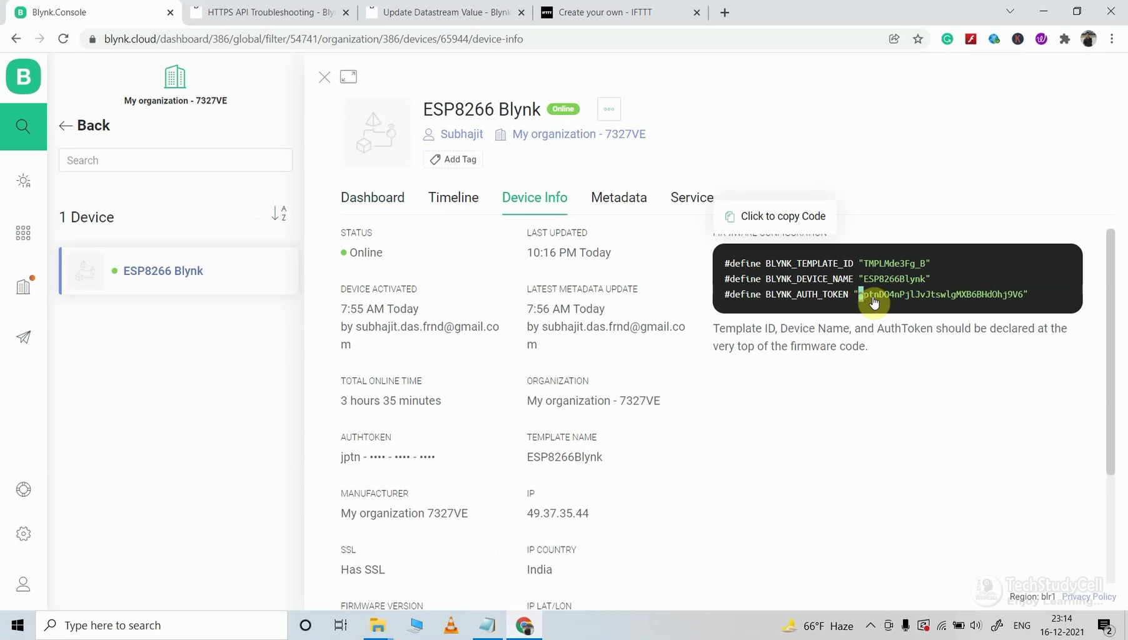Click to copy the firmware code
1128x640 pixels.
point(774,216)
